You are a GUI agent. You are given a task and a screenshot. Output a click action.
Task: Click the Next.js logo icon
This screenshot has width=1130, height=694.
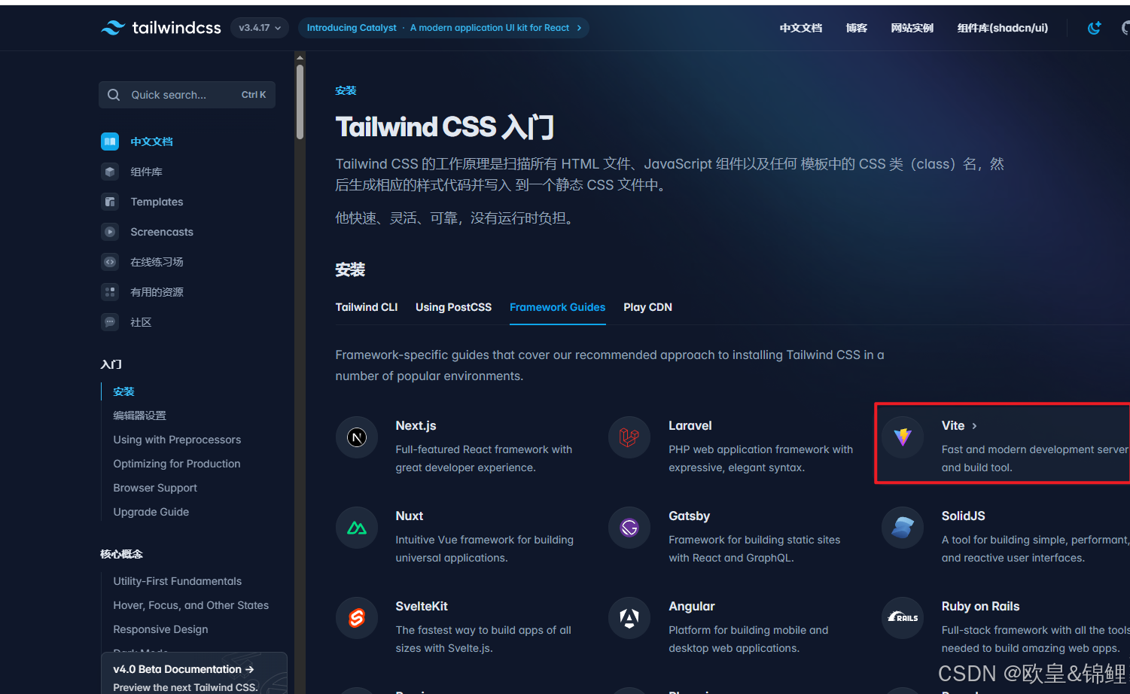tap(357, 437)
